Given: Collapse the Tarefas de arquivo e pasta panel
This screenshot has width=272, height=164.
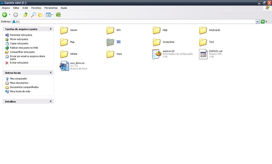Looking at the screenshot, I should click(x=51, y=29).
